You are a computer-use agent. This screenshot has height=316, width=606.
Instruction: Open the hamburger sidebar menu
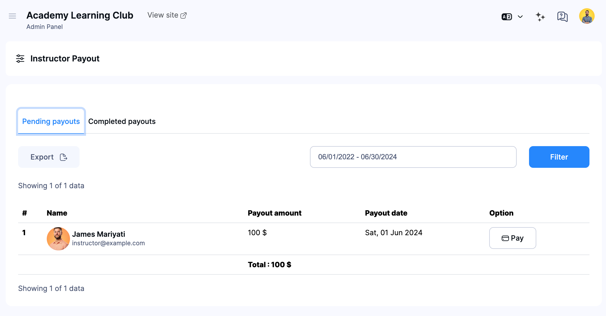pos(12,16)
